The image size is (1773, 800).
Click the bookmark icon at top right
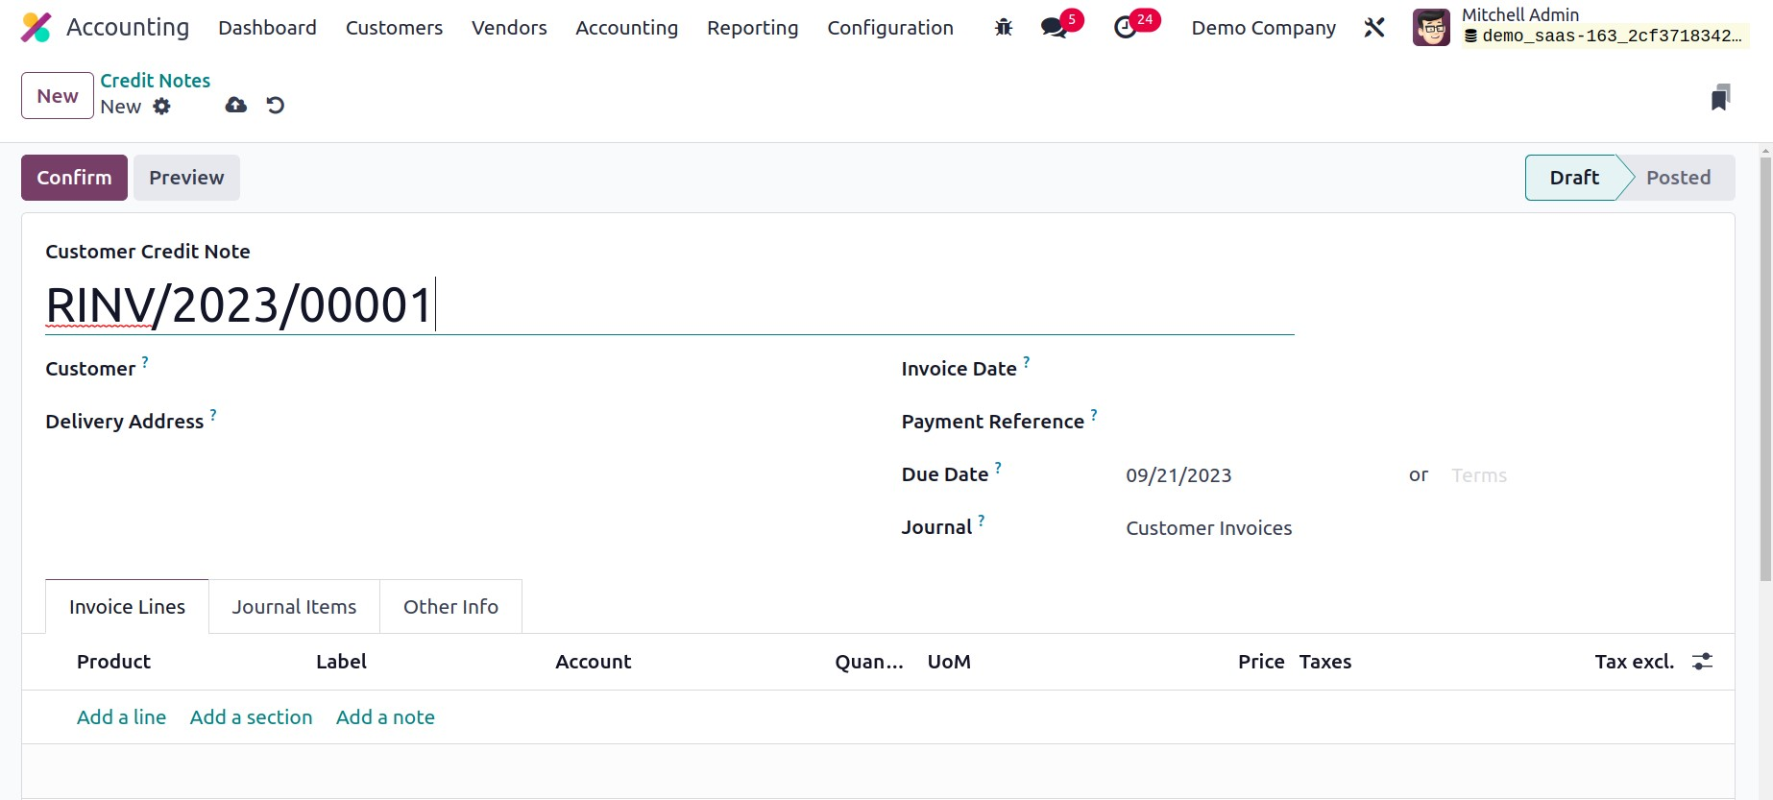coord(1720,97)
